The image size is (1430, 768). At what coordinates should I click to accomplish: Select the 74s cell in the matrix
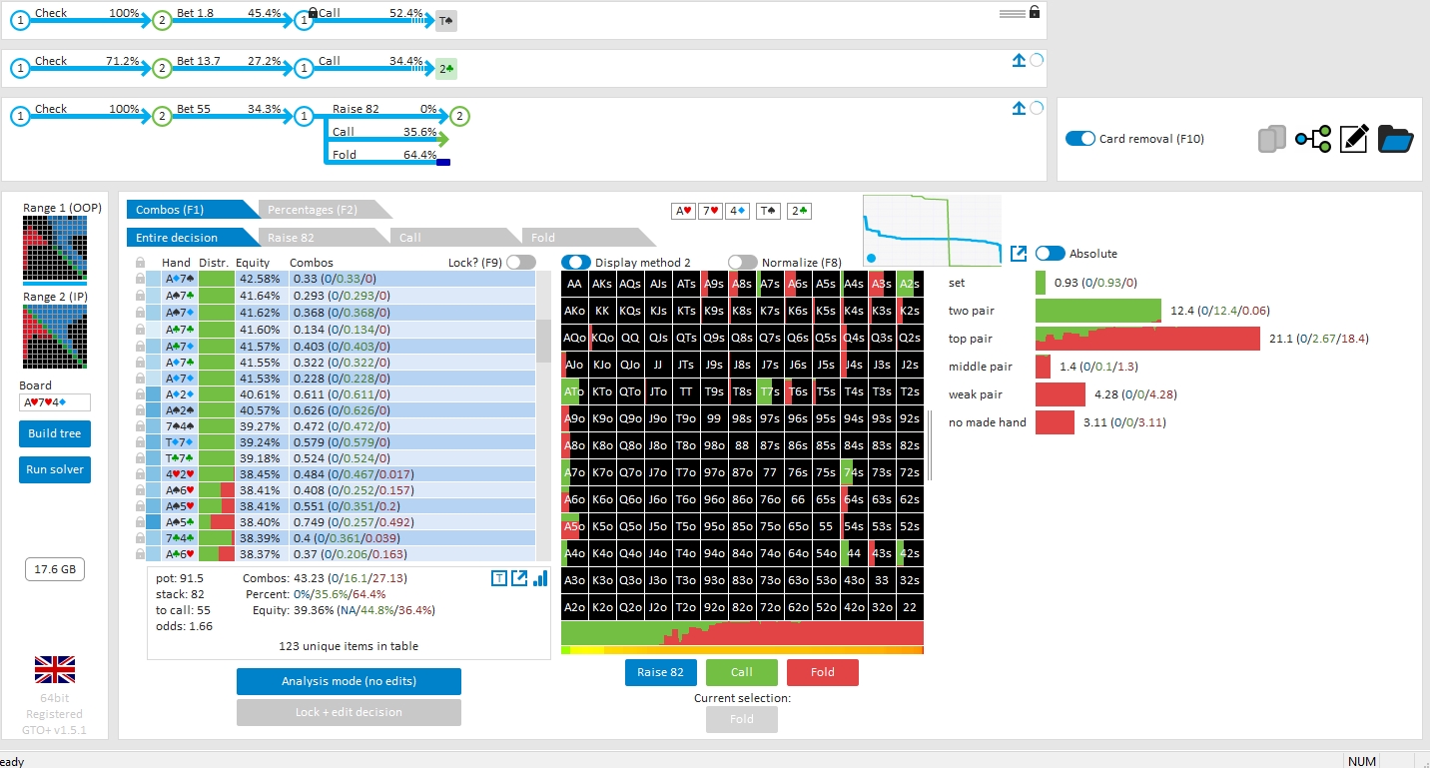(x=854, y=472)
